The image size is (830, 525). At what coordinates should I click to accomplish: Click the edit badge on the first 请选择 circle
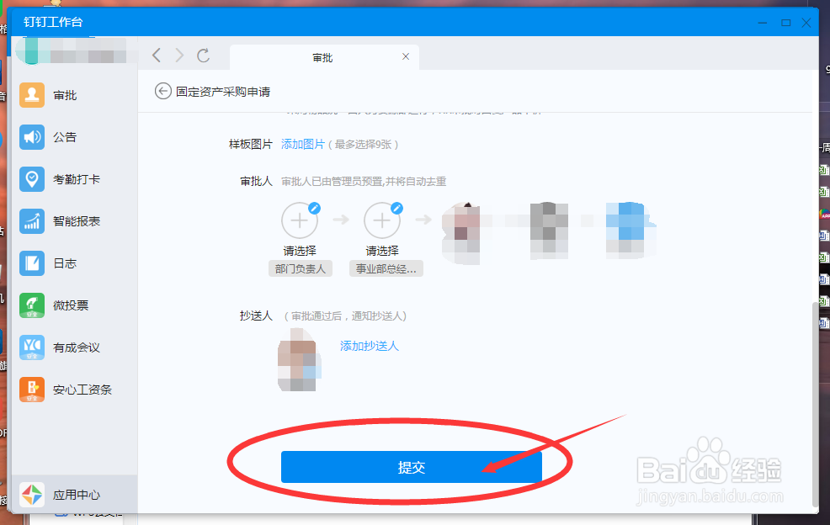pyautogui.click(x=313, y=208)
